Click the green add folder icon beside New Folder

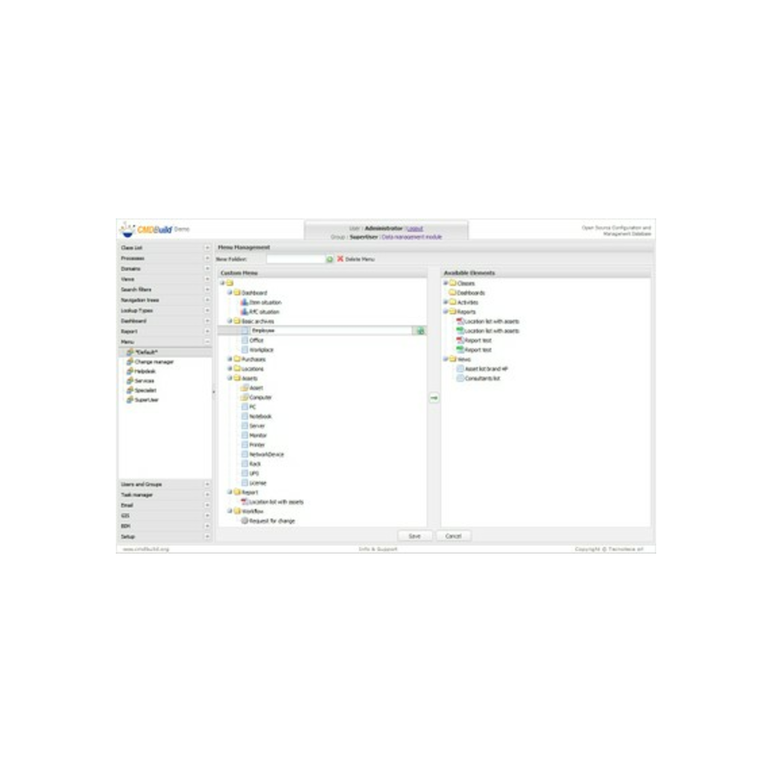click(x=330, y=259)
